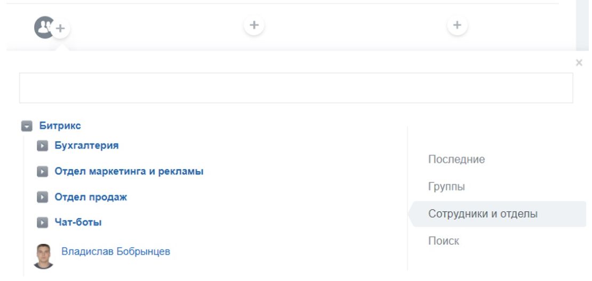The image size is (592, 281).
Task: Click the plus button beside users icon
Action: click(x=61, y=28)
